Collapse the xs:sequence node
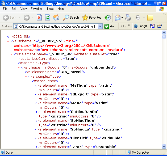Image resolution: width=167 pixels, height=156 pixels. [x=29, y=81]
